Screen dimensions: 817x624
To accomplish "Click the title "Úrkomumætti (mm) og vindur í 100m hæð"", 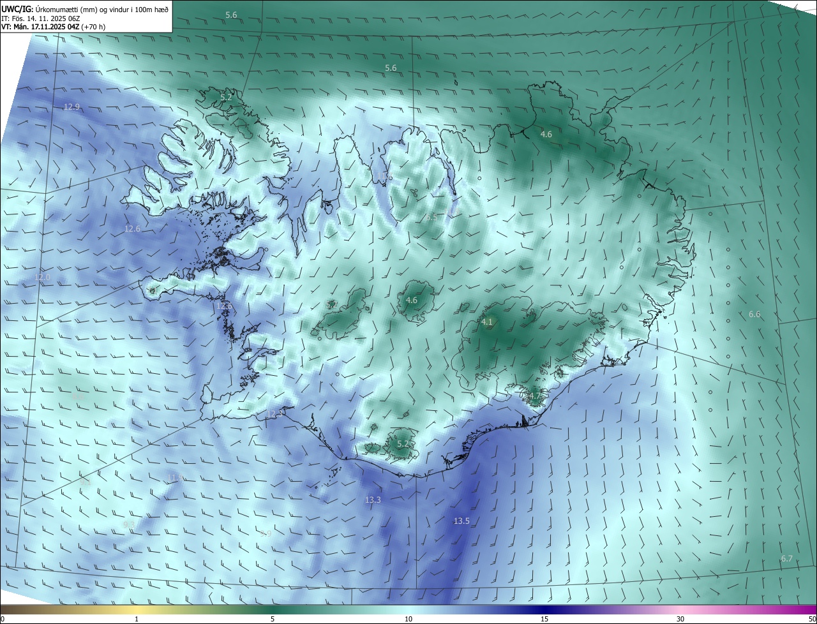I will (x=102, y=8).
